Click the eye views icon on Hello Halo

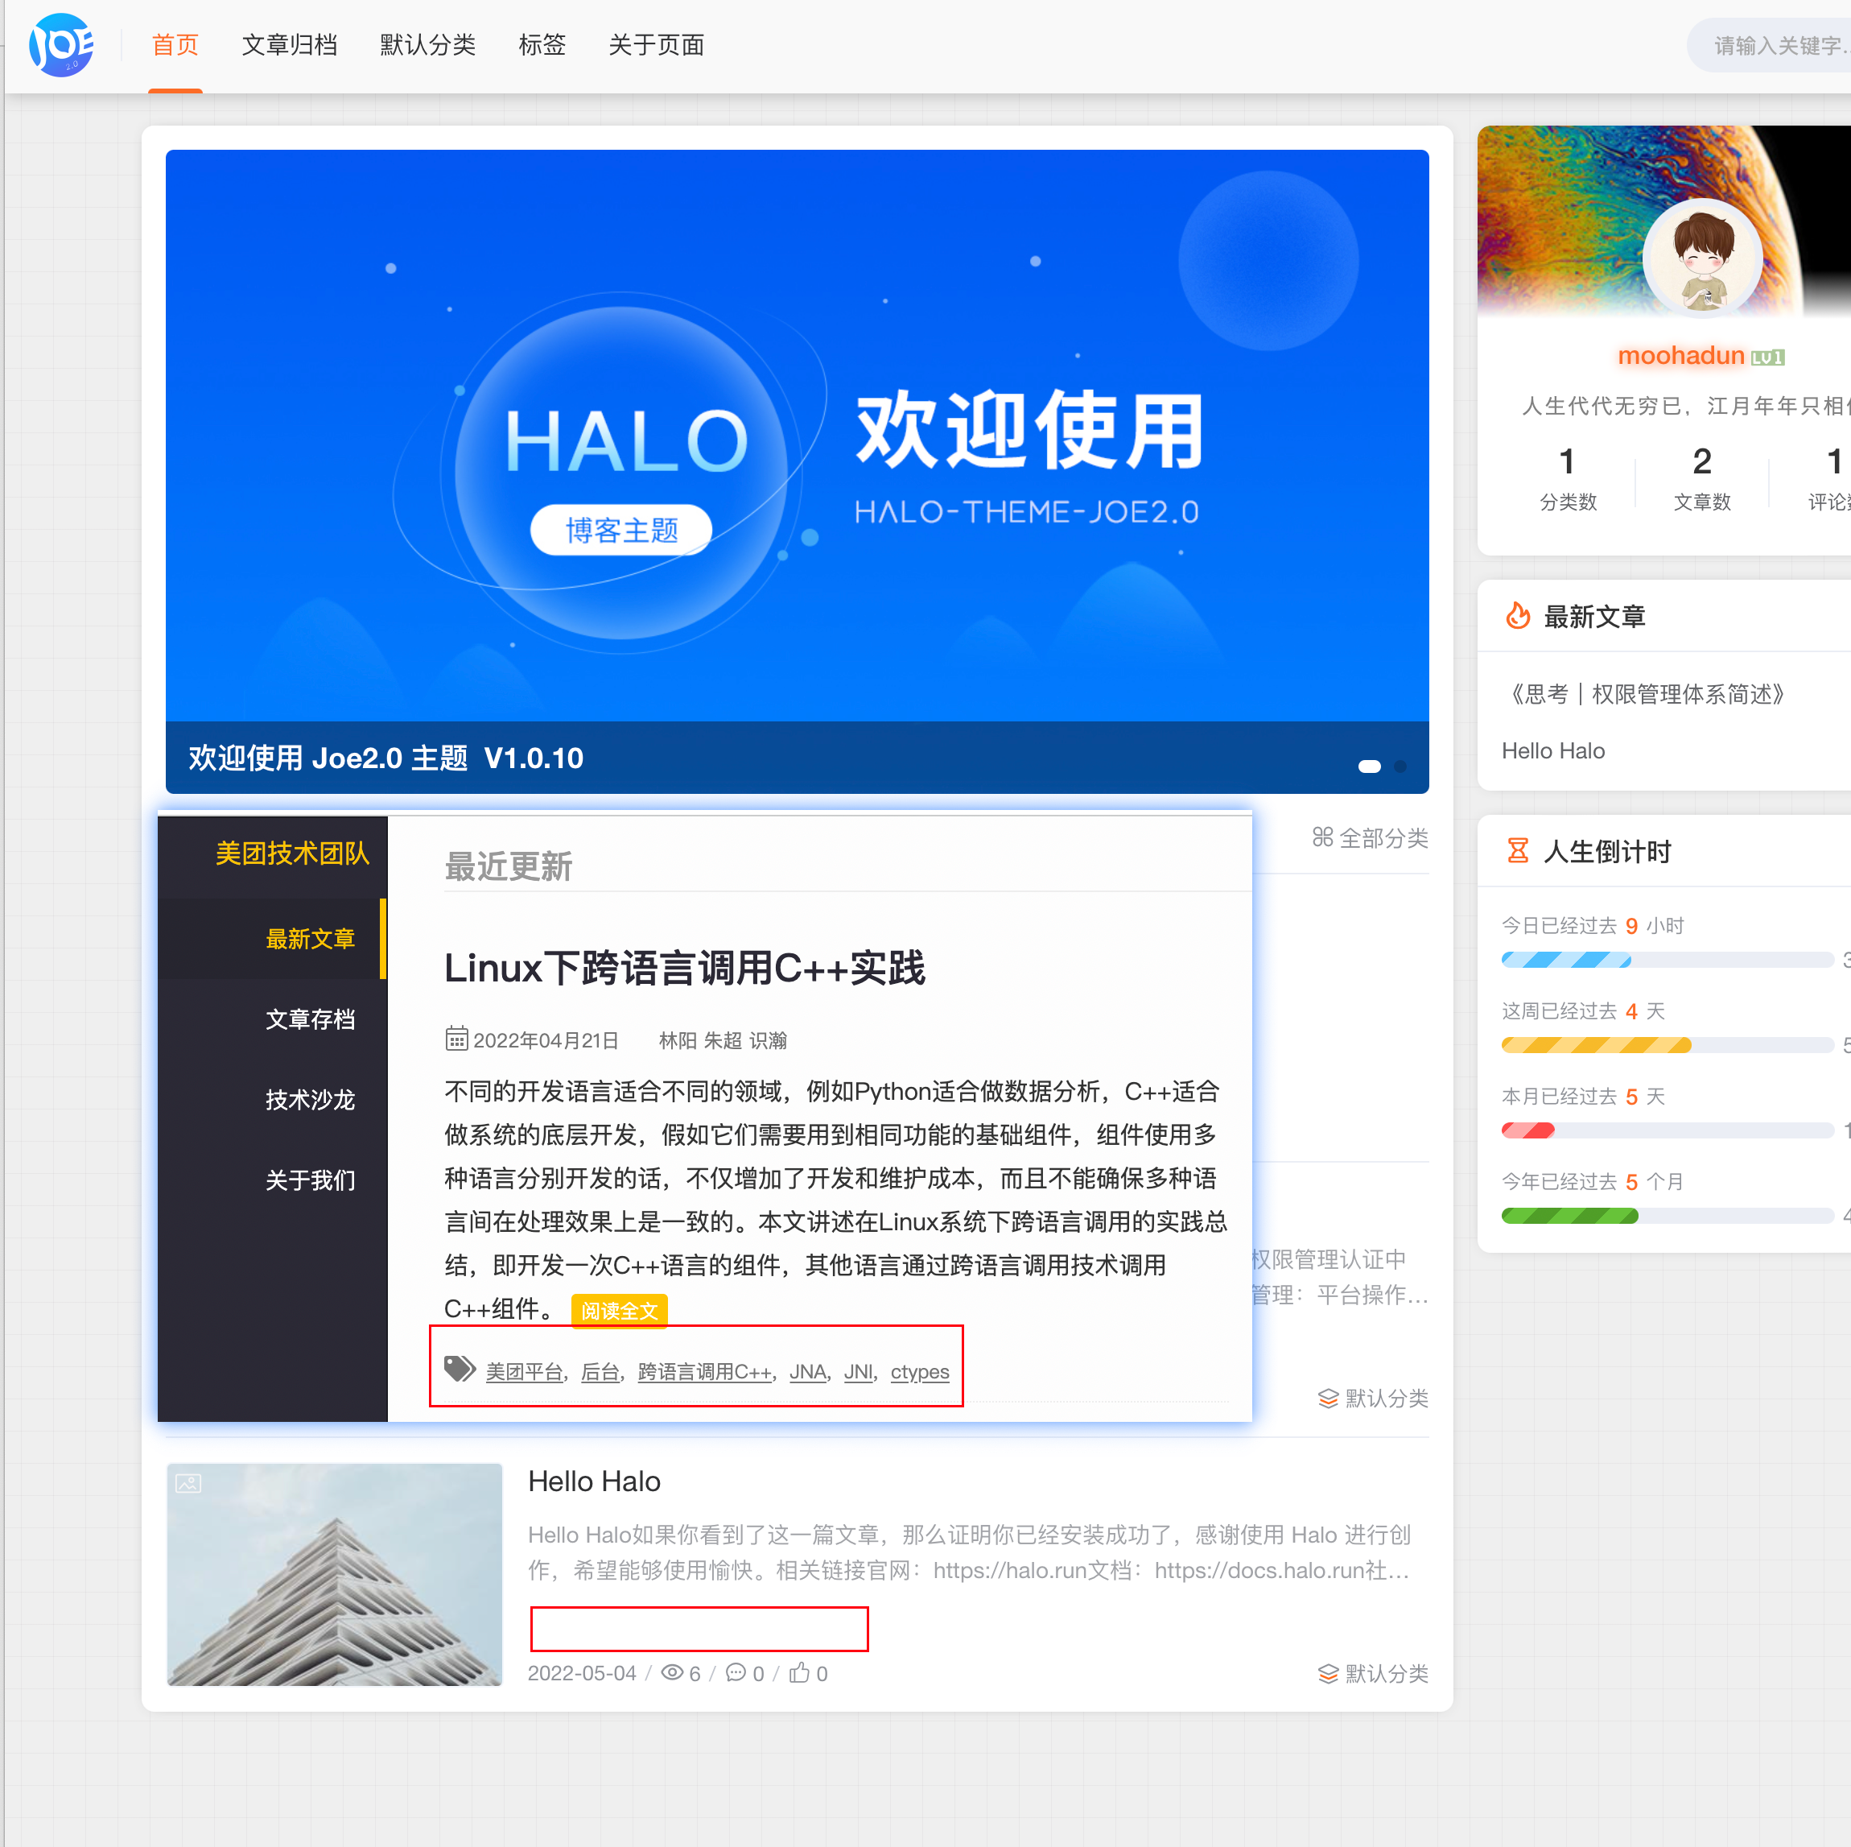pos(672,1672)
